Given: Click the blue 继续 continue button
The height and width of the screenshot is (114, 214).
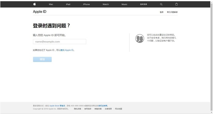Looking at the screenshot, I should pos(42,59).
